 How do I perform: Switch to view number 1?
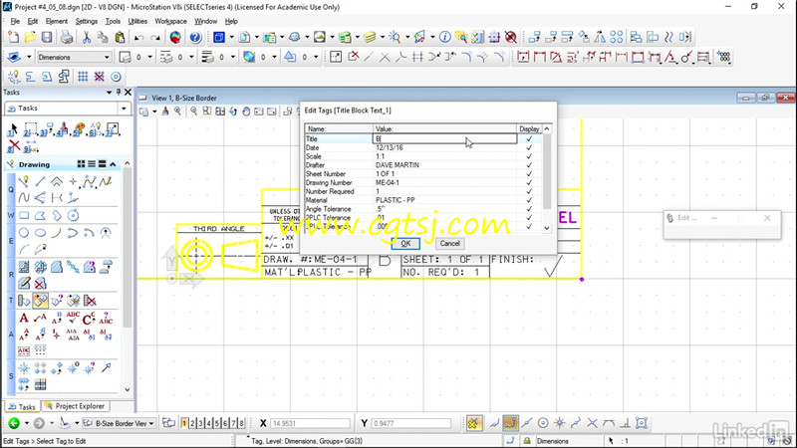click(x=184, y=423)
